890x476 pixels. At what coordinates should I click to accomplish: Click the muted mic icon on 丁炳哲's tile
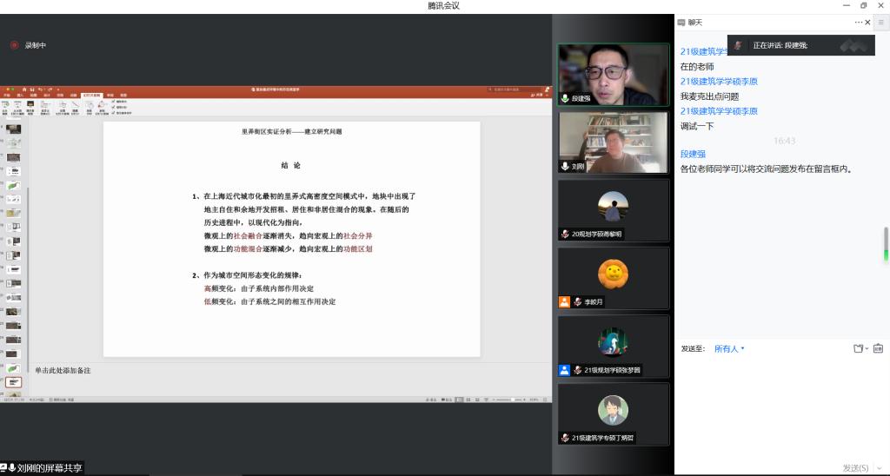point(565,438)
